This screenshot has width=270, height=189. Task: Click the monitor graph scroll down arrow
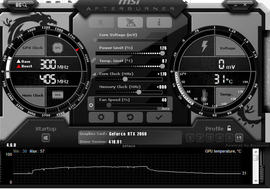(x=256, y=181)
